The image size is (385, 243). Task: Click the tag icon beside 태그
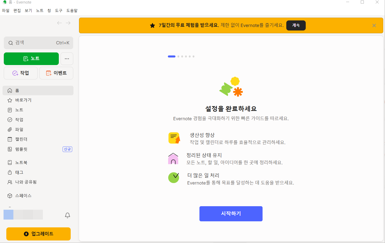pos(10,172)
